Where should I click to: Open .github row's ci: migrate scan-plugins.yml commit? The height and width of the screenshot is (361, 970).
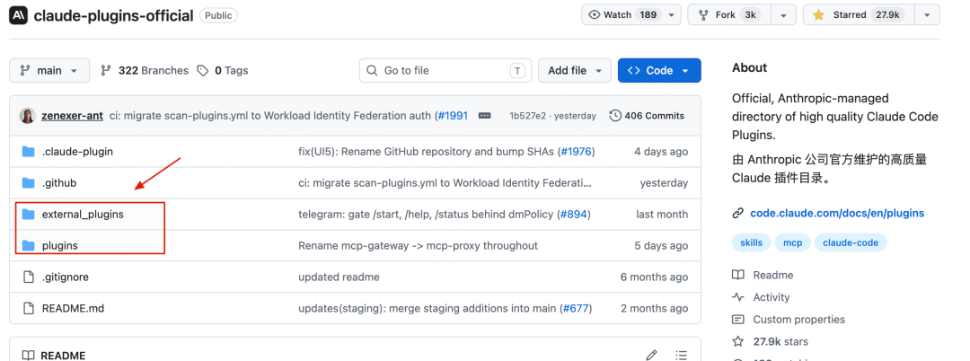[x=445, y=183]
